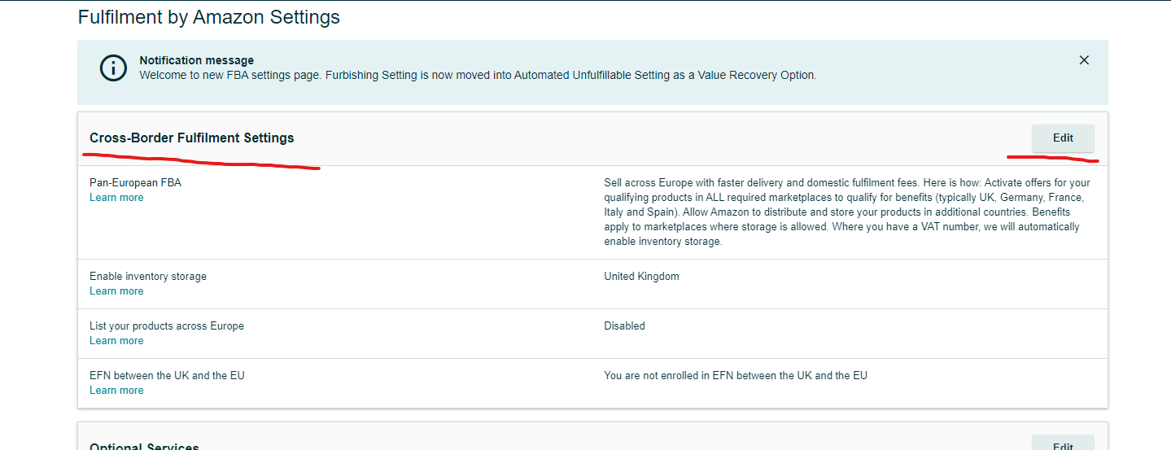Click the United Kingdom inventory storage value
Viewport: 1171px width, 450px height.
tap(641, 277)
